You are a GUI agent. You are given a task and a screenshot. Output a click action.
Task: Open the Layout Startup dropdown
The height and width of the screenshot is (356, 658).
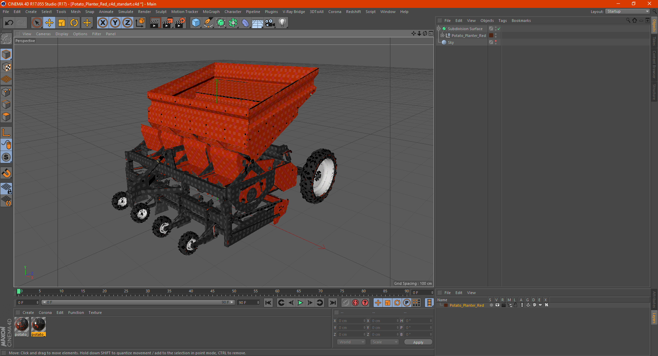click(x=628, y=11)
